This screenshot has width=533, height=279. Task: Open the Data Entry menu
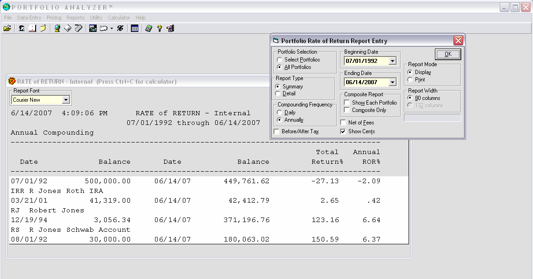click(x=29, y=18)
